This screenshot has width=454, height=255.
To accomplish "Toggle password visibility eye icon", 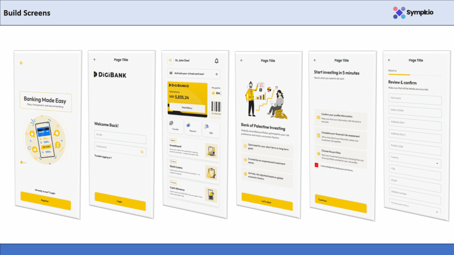I will point(142,151).
